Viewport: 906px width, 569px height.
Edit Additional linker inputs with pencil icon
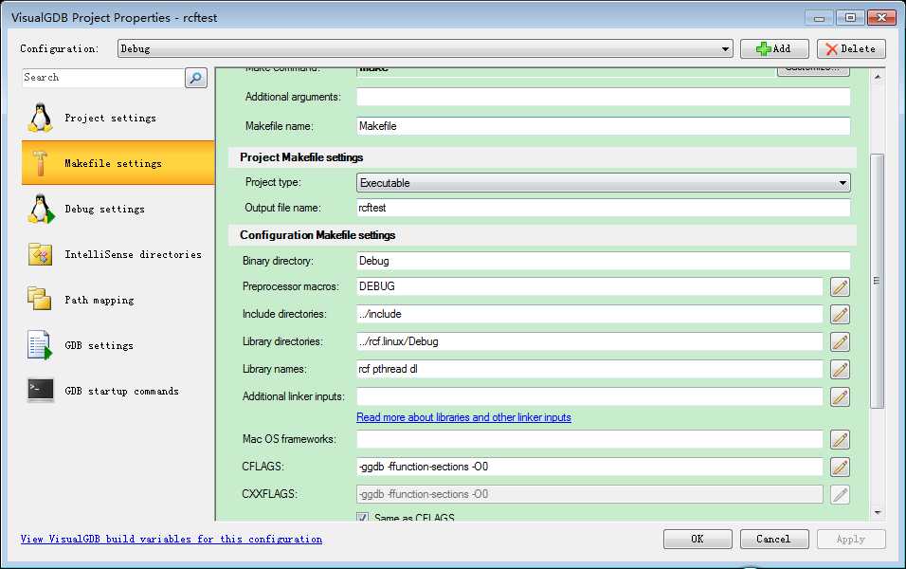pos(840,396)
